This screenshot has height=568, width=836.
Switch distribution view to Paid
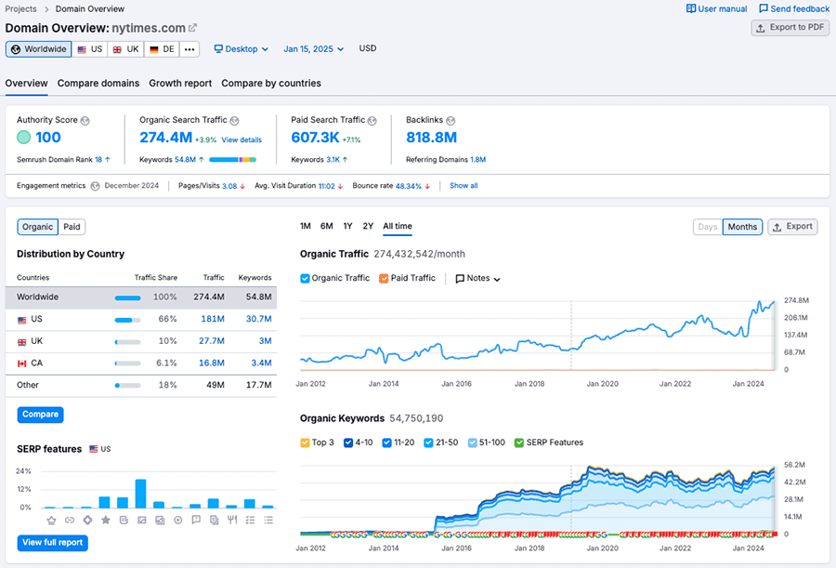pyautogui.click(x=72, y=227)
